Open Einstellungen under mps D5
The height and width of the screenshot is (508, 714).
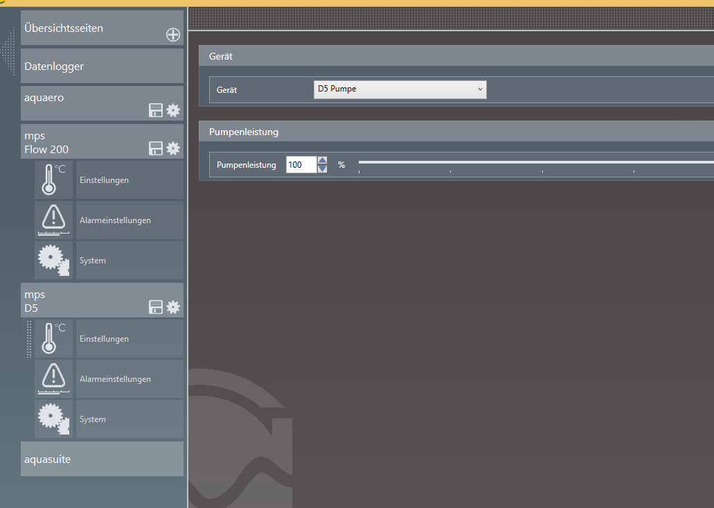coord(130,339)
